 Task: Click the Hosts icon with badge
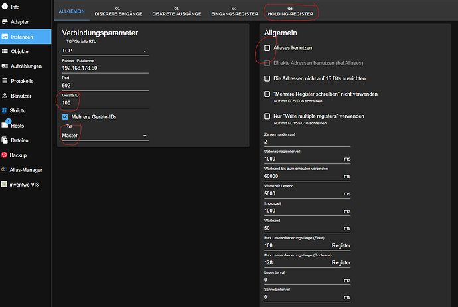[x=5, y=124]
